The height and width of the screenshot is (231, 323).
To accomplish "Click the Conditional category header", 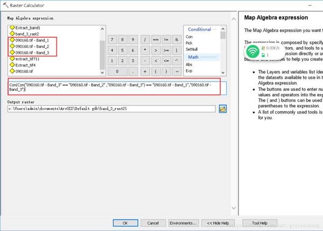I will tap(199, 30).
